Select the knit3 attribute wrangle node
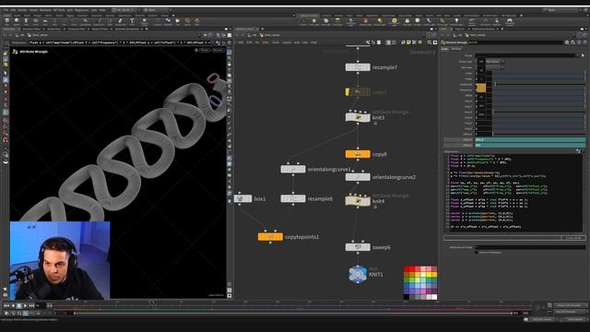The height and width of the screenshot is (332, 590). pyautogui.click(x=358, y=117)
